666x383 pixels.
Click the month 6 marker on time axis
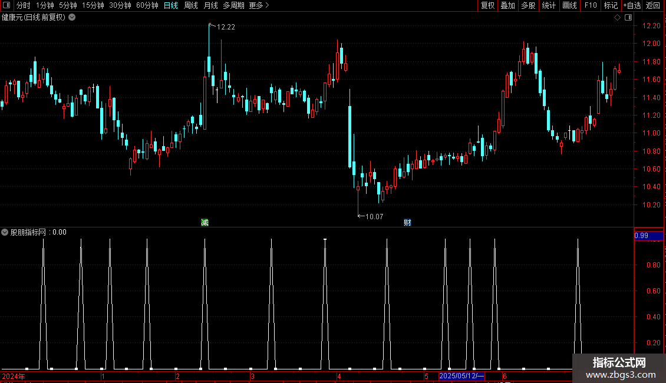pos(504,376)
